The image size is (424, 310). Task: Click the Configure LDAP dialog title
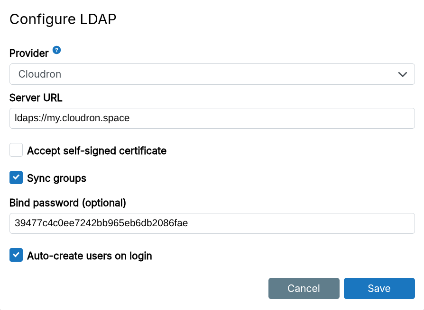(x=63, y=19)
